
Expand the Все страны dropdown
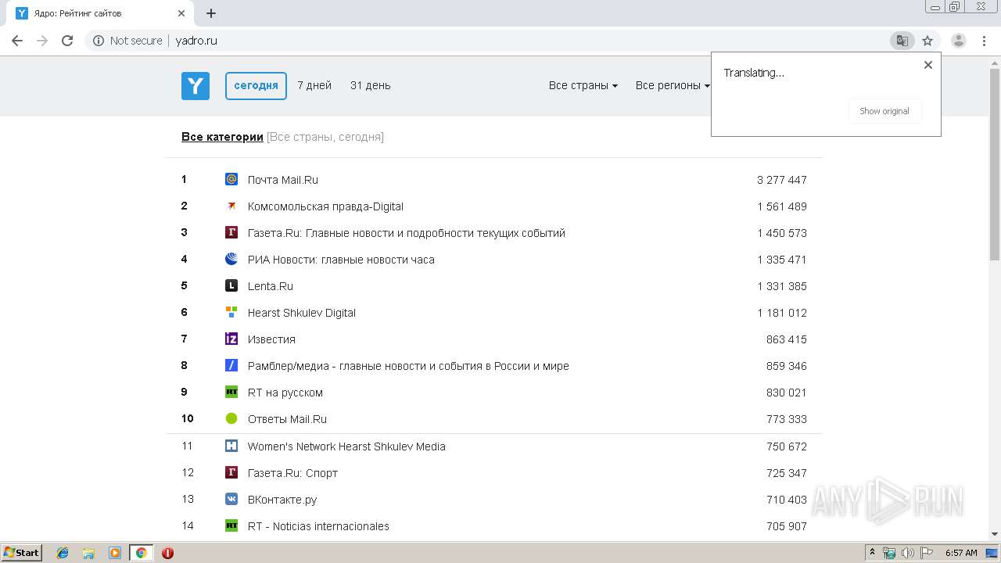click(583, 85)
